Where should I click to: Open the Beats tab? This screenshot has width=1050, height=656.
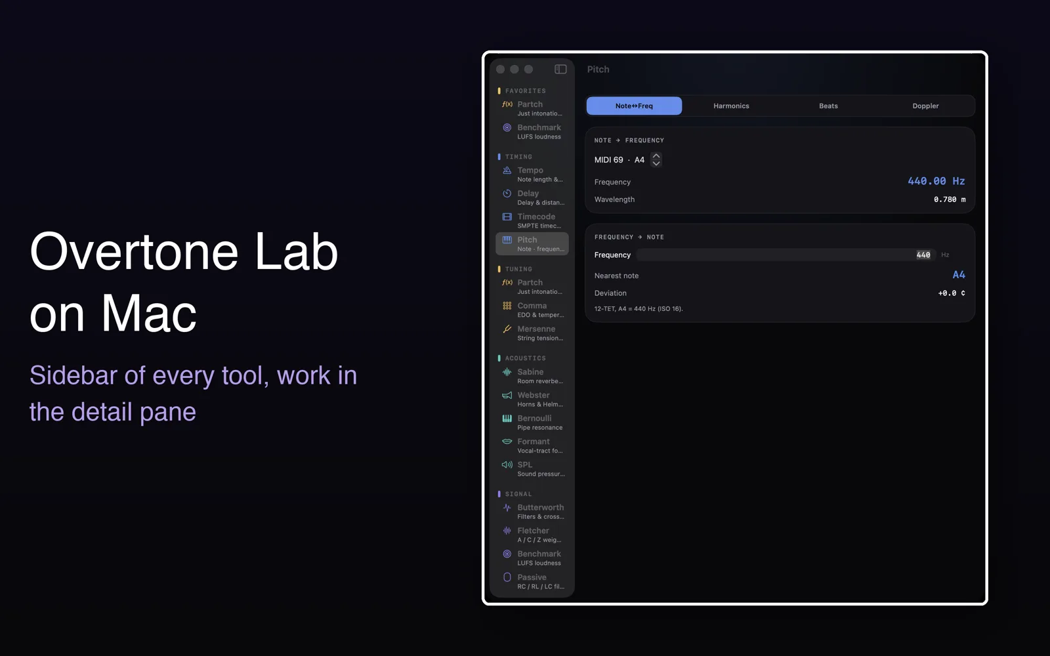828,106
